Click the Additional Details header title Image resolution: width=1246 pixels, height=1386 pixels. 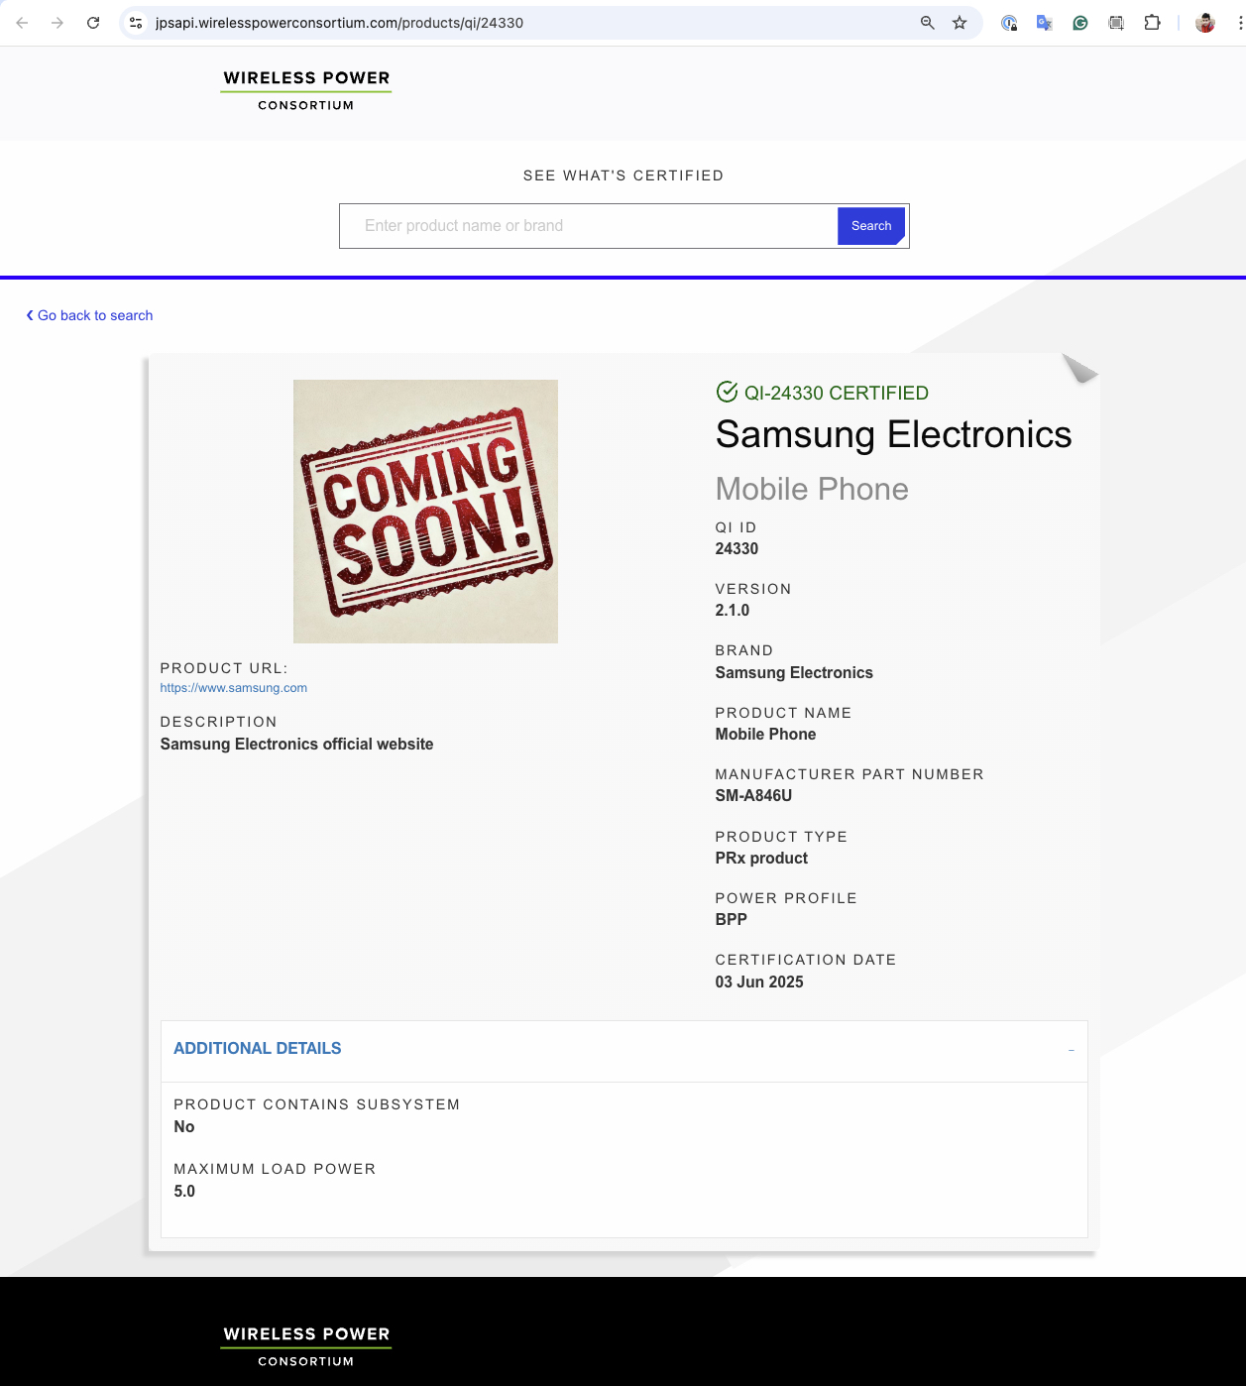258,1049
